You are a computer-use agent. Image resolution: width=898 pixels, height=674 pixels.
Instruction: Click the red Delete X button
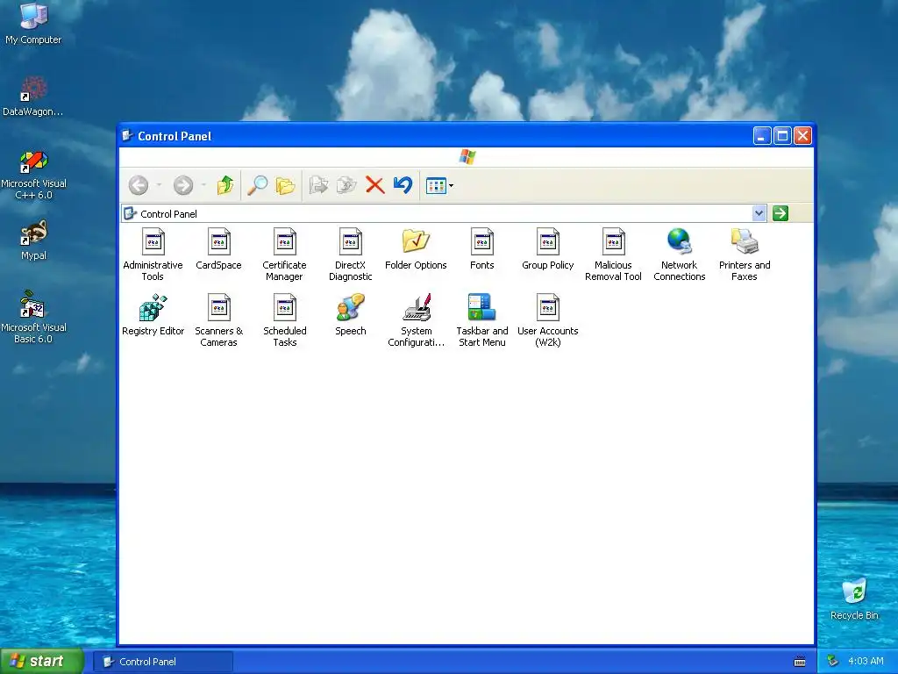(x=375, y=185)
